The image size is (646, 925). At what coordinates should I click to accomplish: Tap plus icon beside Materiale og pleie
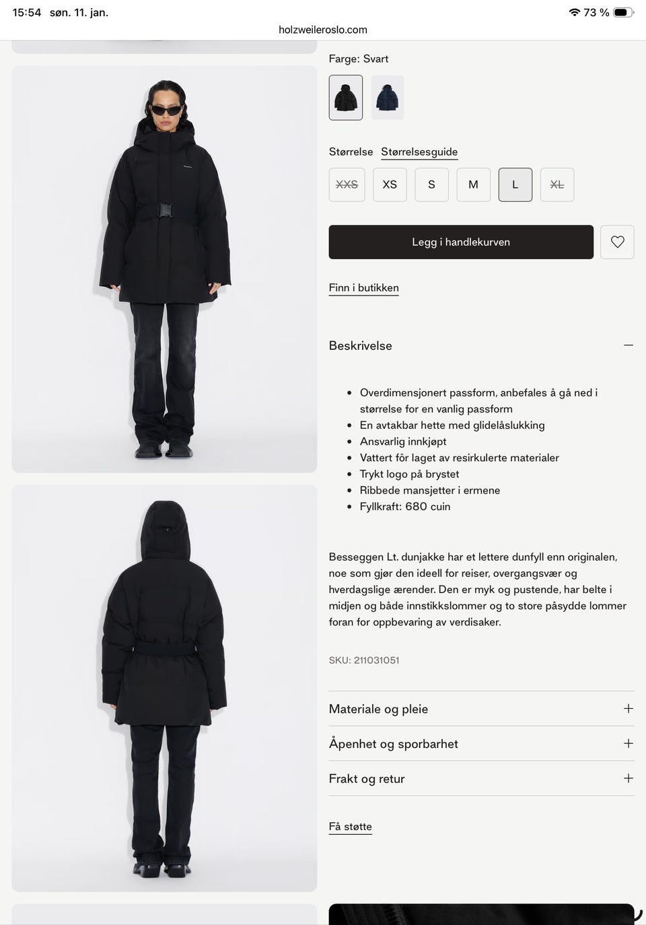click(x=629, y=708)
